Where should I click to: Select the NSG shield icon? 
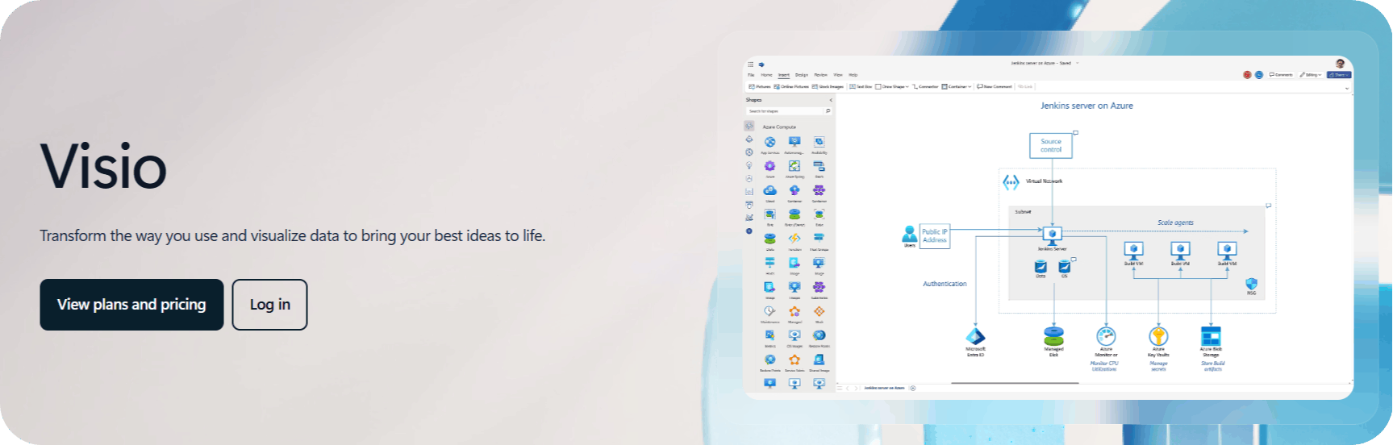tap(1251, 284)
